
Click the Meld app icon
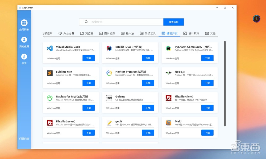click(x=168, y=123)
